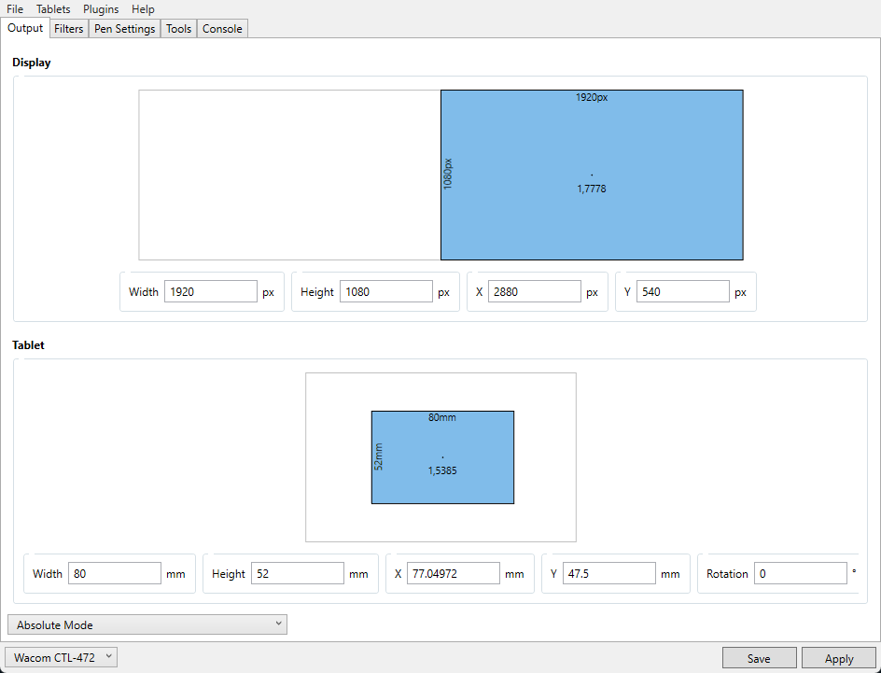Focus the Tablet Rotation field
This screenshot has height=673, width=881.
800,574
